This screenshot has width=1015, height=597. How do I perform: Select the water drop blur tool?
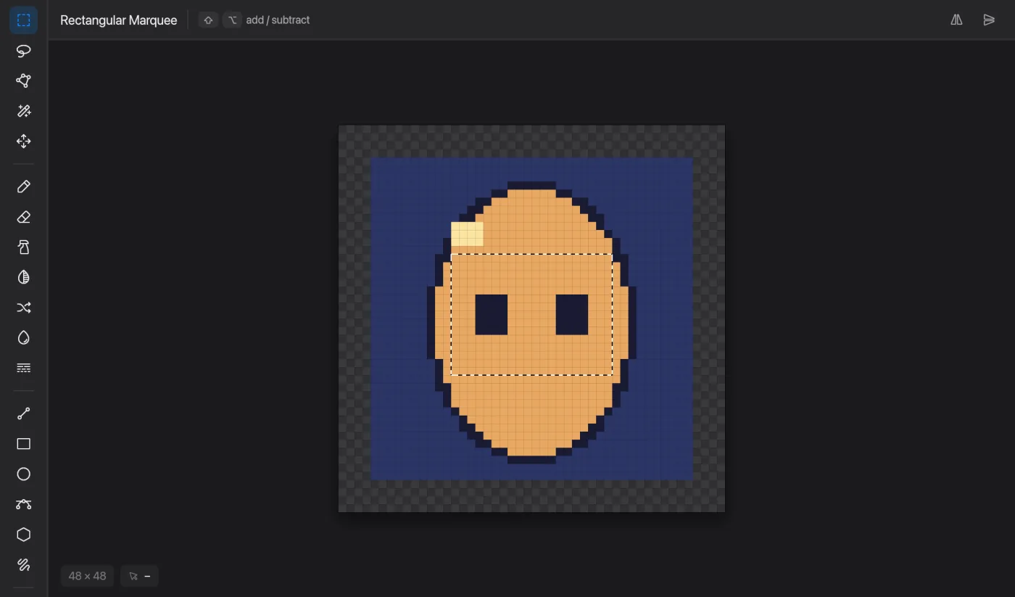[x=24, y=338]
